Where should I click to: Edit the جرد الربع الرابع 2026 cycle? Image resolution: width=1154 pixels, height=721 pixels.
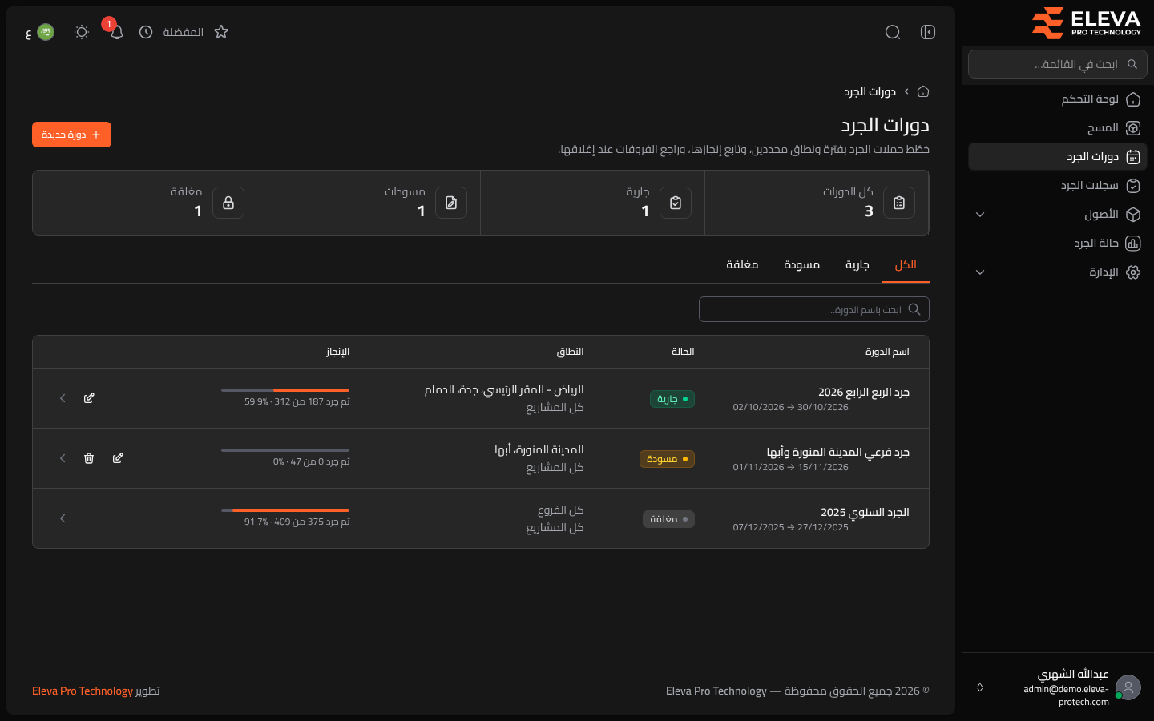point(89,398)
